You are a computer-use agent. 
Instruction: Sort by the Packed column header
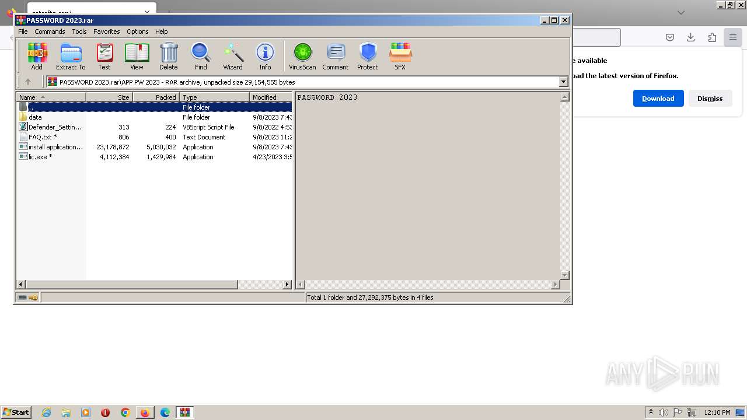coord(156,97)
